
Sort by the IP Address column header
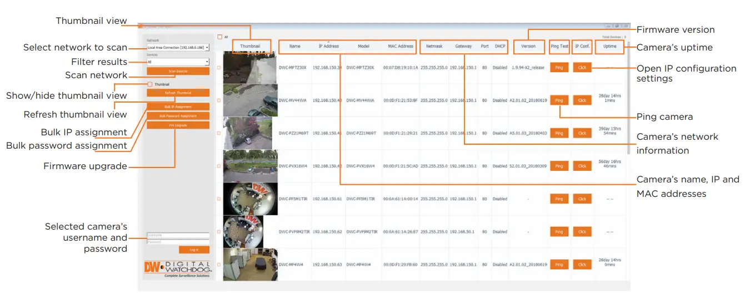pos(328,47)
